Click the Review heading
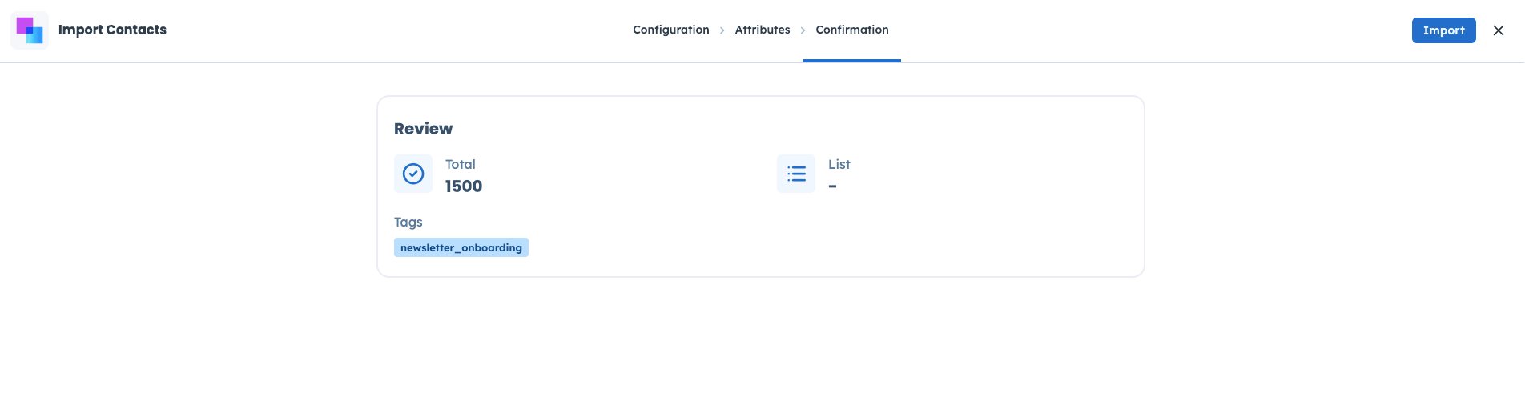The height and width of the screenshot is (417, 1525). click(x=423, y=129)
